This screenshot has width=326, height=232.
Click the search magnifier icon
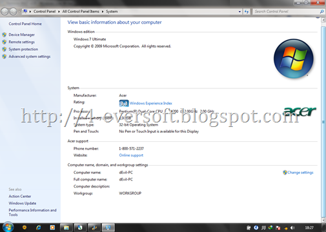tap(321, 12)
